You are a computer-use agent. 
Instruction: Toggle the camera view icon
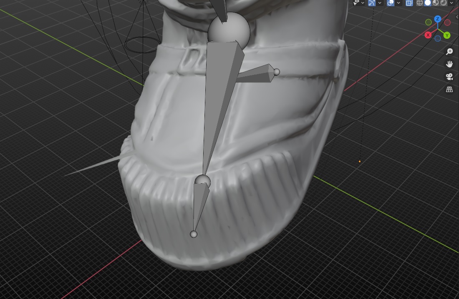coord(449,77)
